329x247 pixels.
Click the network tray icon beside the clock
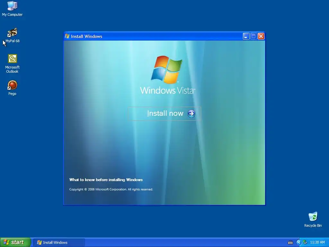(x=305, y=242)
